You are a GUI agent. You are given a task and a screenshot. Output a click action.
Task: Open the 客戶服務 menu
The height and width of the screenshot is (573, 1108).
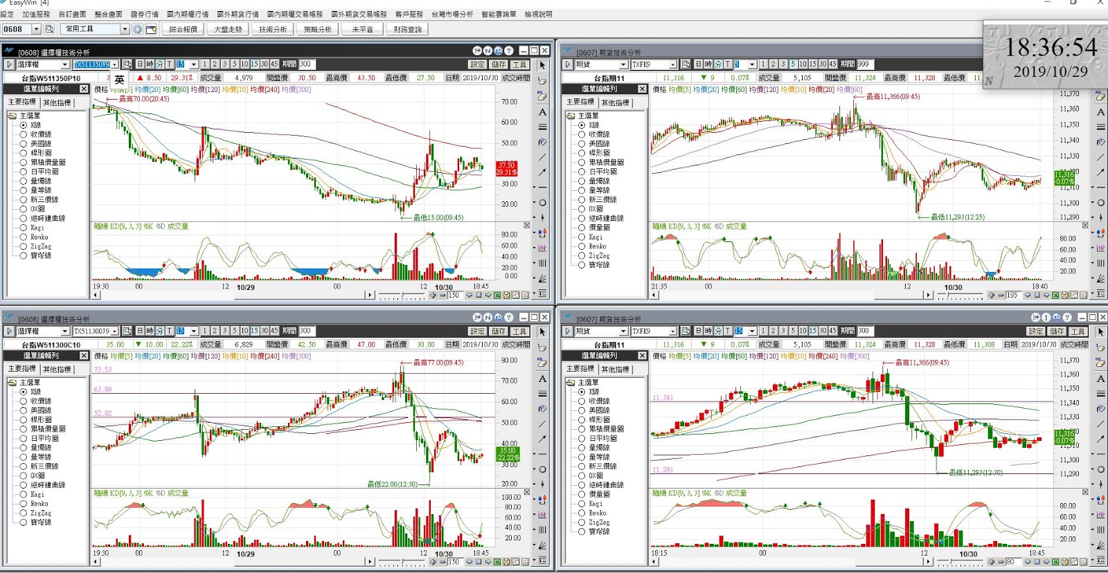409,14
